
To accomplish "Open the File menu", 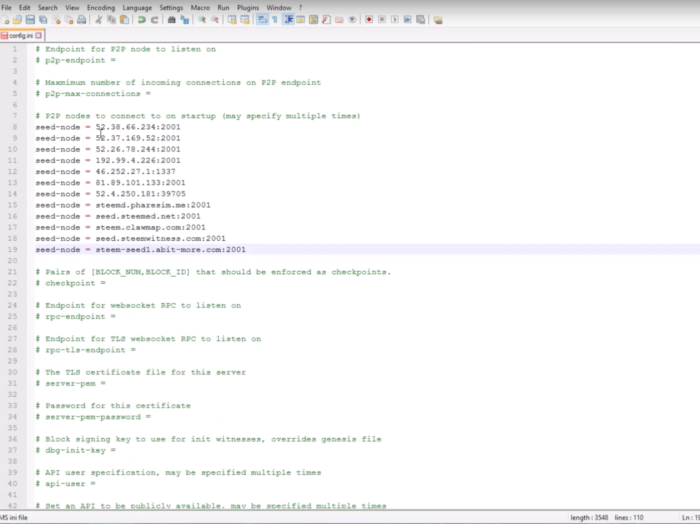I will pyautogui.click(x=6, y=7).
